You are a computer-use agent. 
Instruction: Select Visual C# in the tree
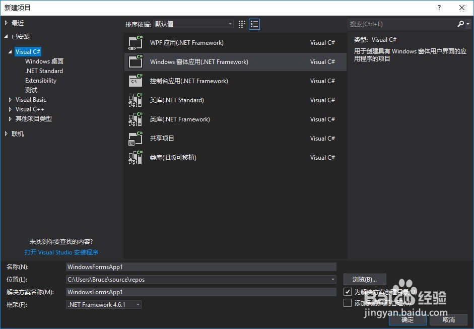point(28,52)
